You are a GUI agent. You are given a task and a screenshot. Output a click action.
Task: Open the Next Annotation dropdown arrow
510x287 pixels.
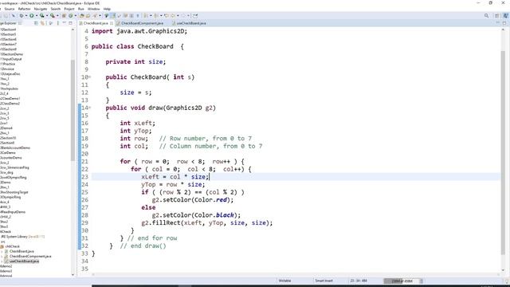[151, 16]
